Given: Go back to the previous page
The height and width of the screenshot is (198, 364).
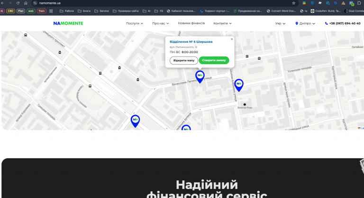Looking at the screenshot, I should [2, 3].
